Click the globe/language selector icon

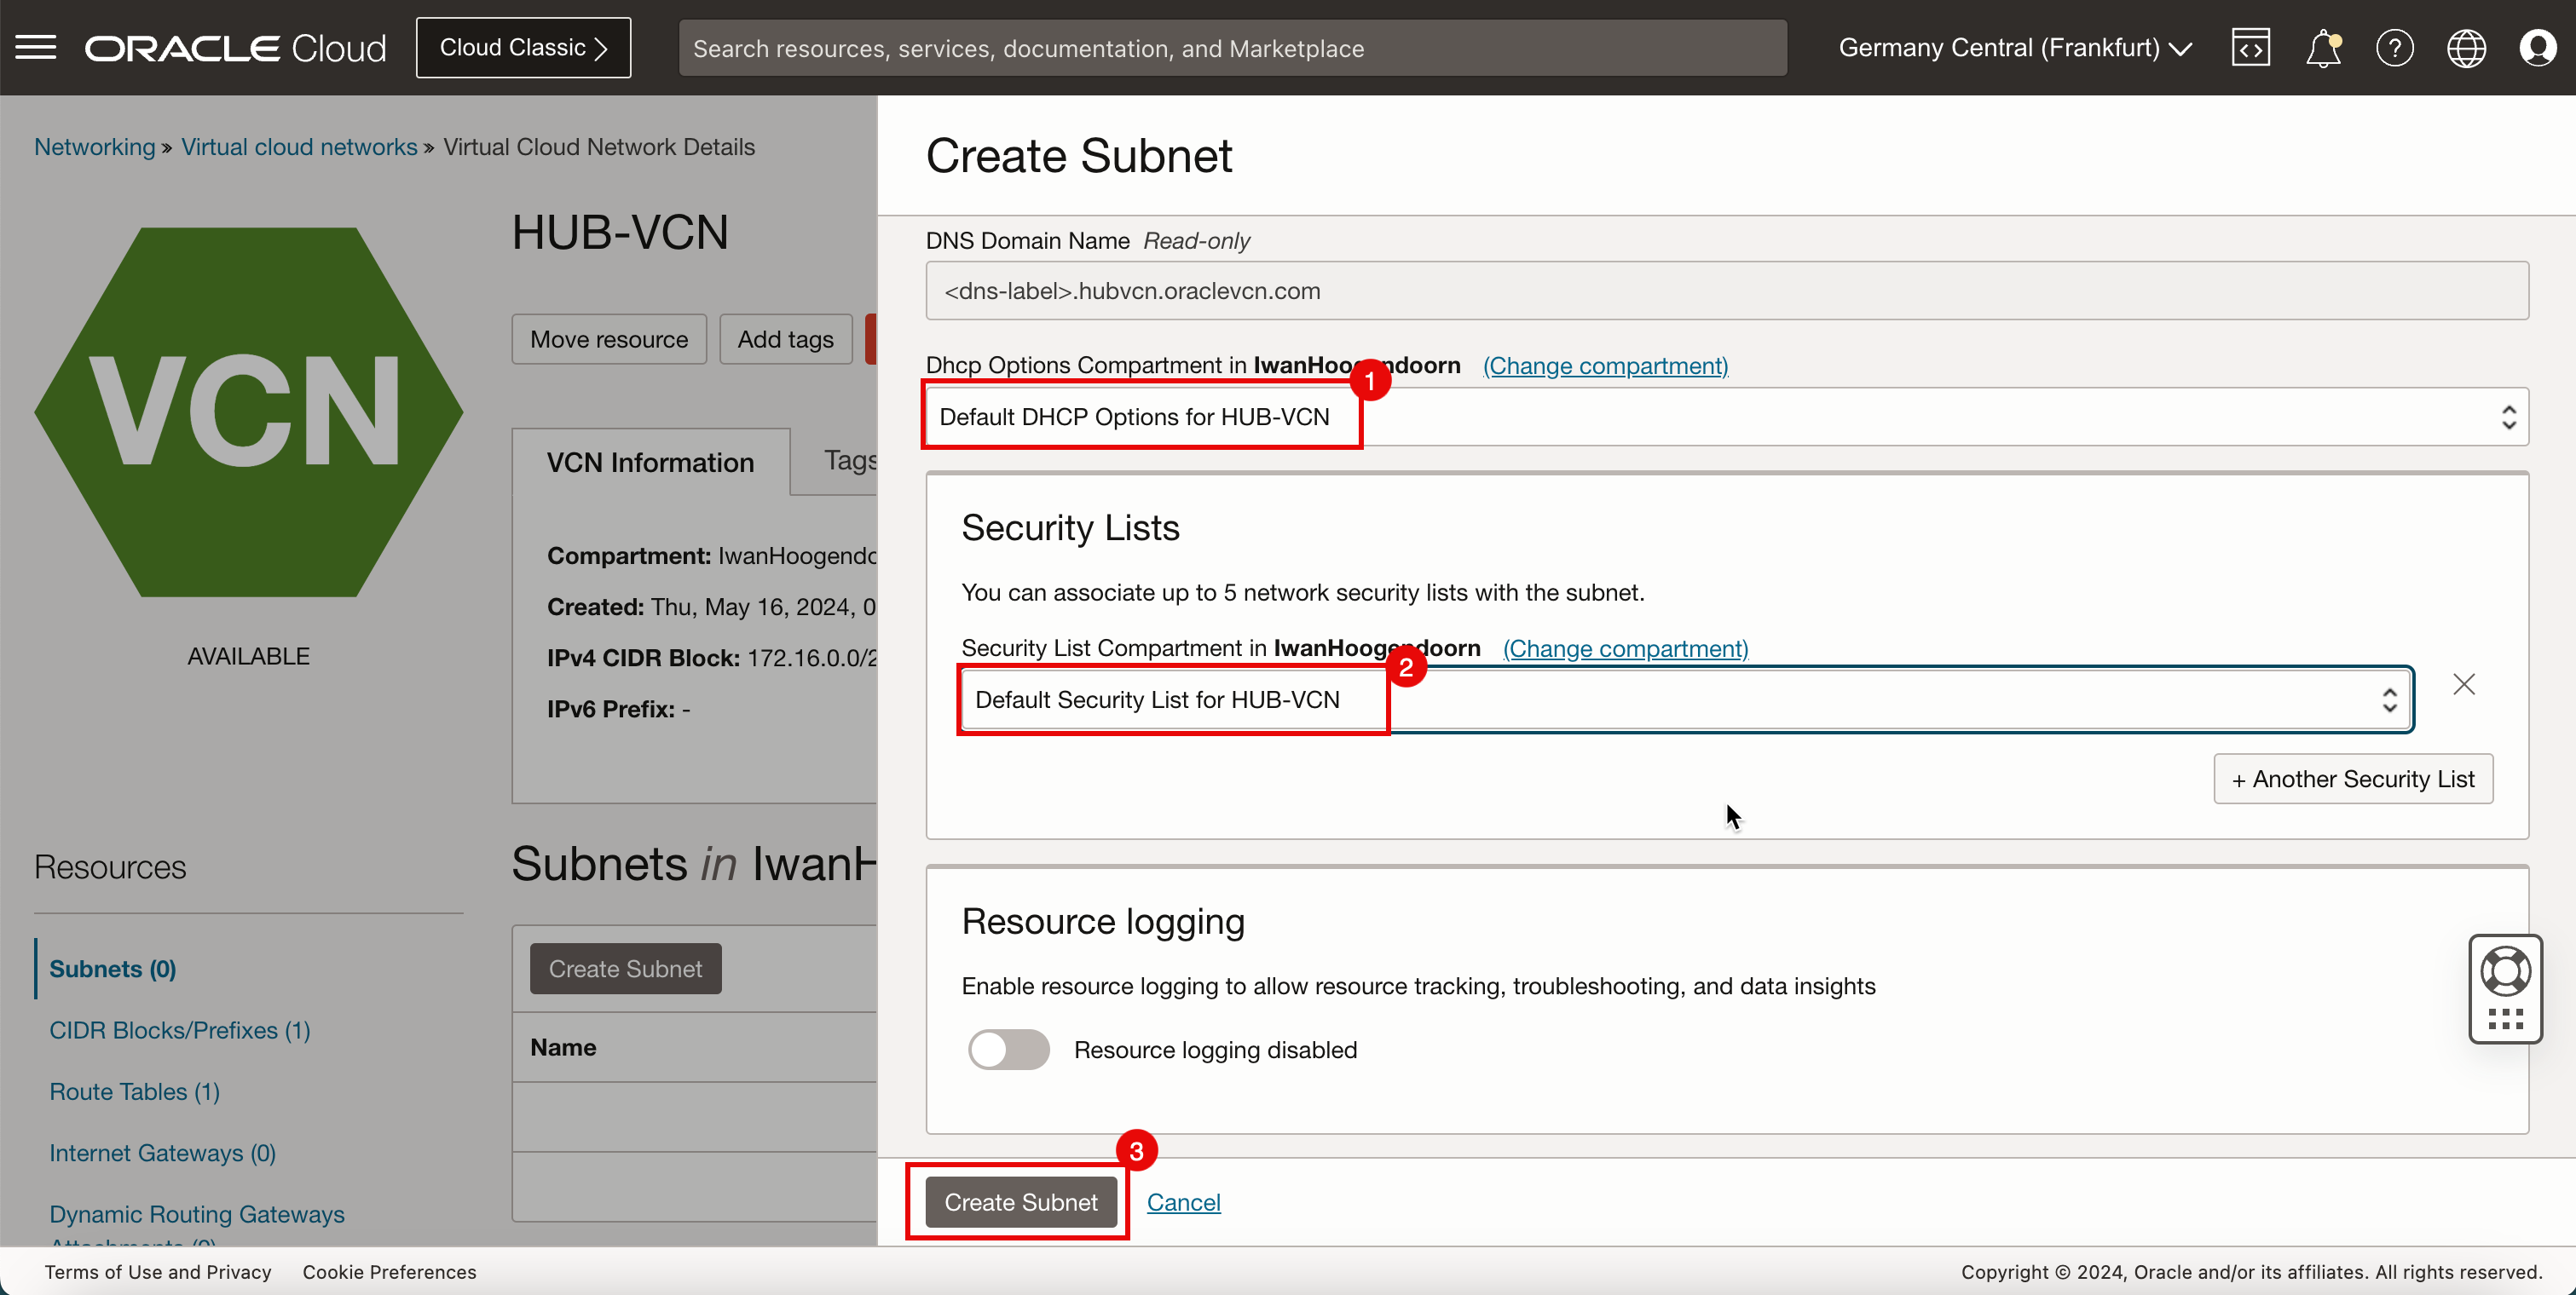click(2467, 48)
